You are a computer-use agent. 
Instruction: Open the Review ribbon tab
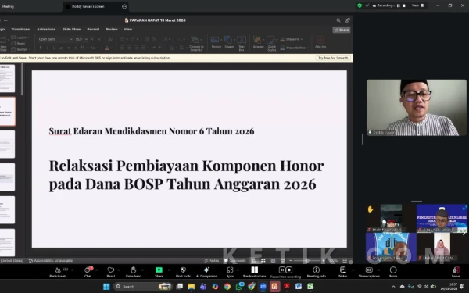pyautogui.click(x=111, y=30)
